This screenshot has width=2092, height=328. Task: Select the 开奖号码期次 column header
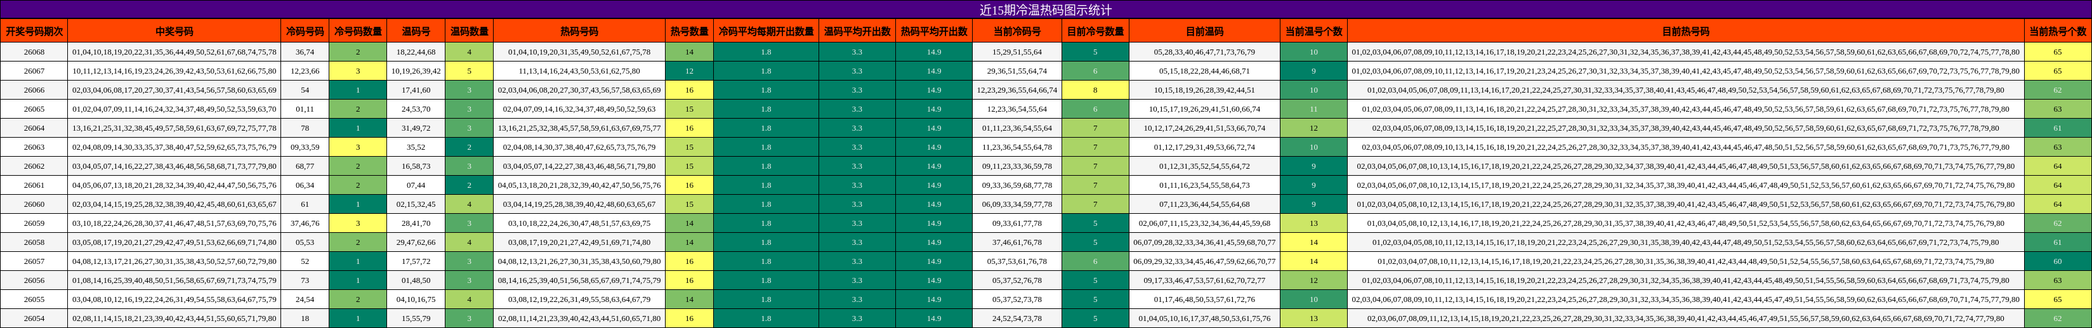click(34, 32)
